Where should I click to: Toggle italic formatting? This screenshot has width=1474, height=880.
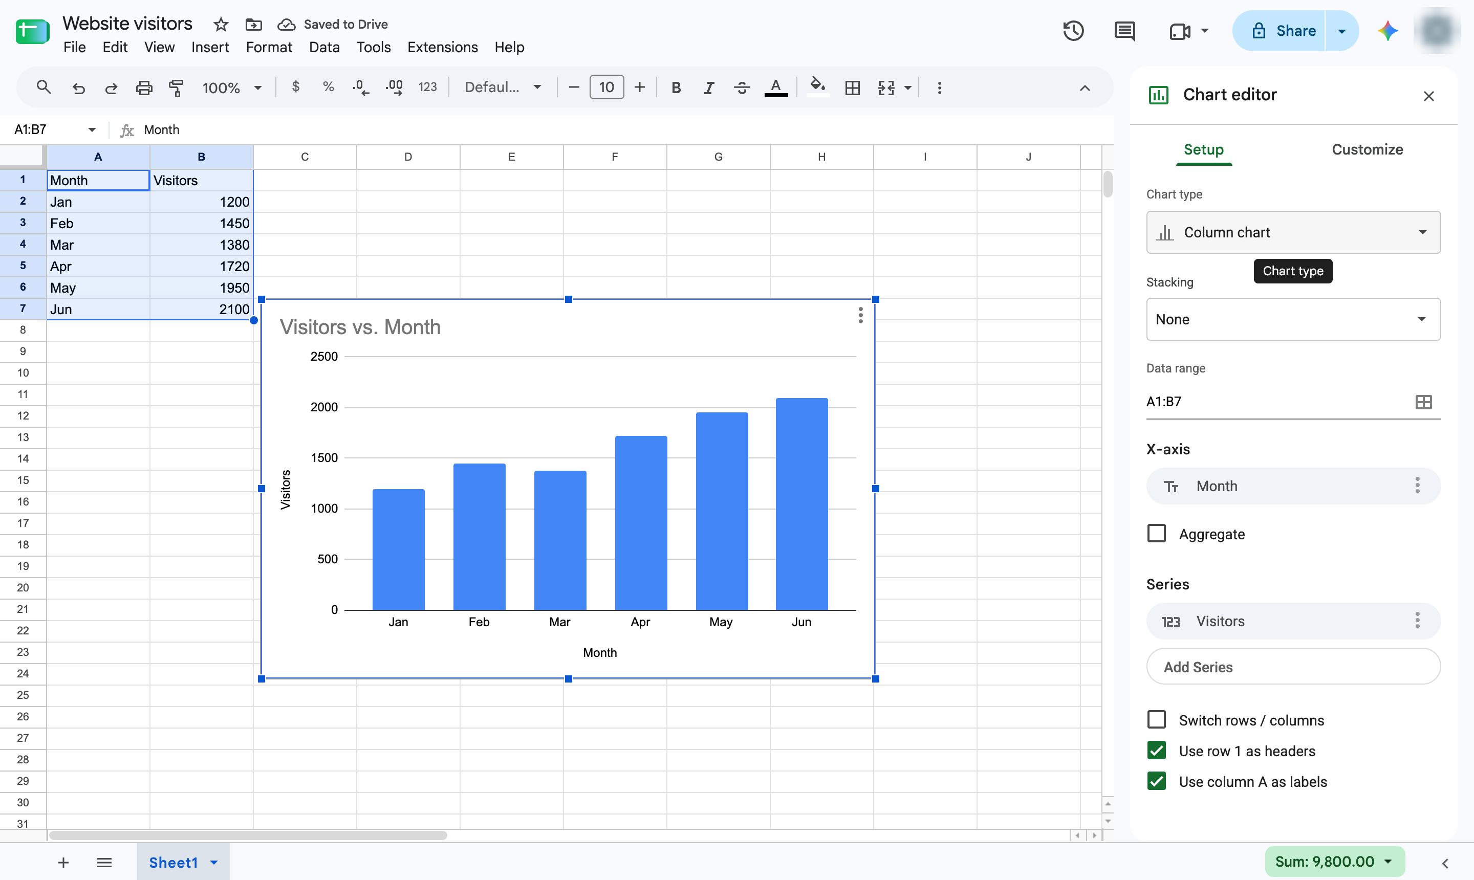(709, 88)
